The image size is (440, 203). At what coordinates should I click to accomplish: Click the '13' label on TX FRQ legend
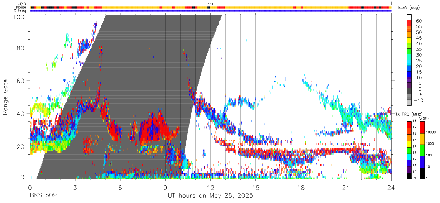pyautogui.click(x=415, y=153)
